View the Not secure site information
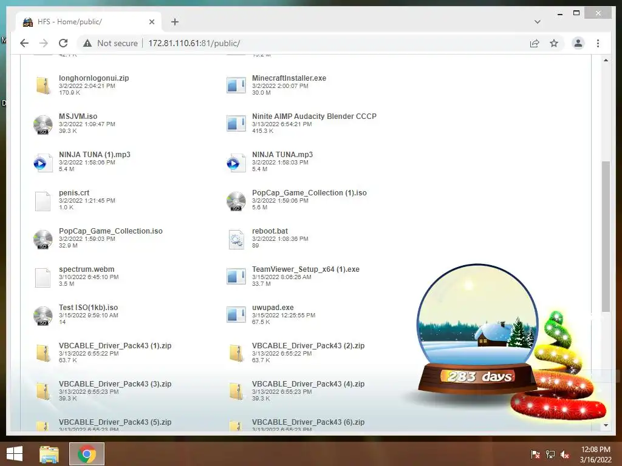Viewport: 622px width, 466px height. click(111, 43)
